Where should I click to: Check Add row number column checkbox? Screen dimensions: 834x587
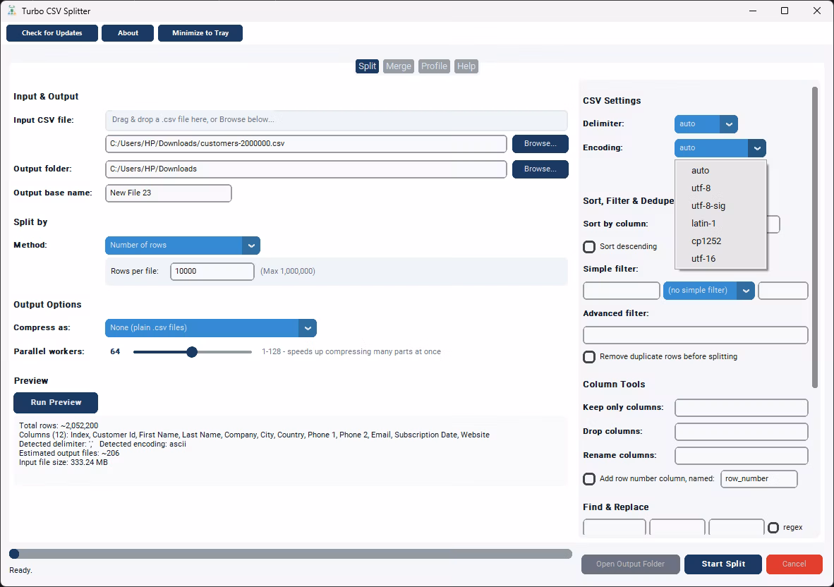click(589, 479)
